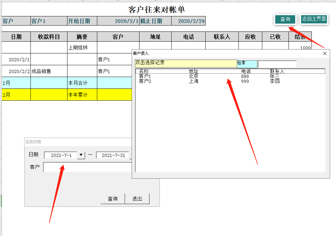This screenshot has width=336, height=236.
Task: Open the start date dropdown arrow
Action: 81,155
